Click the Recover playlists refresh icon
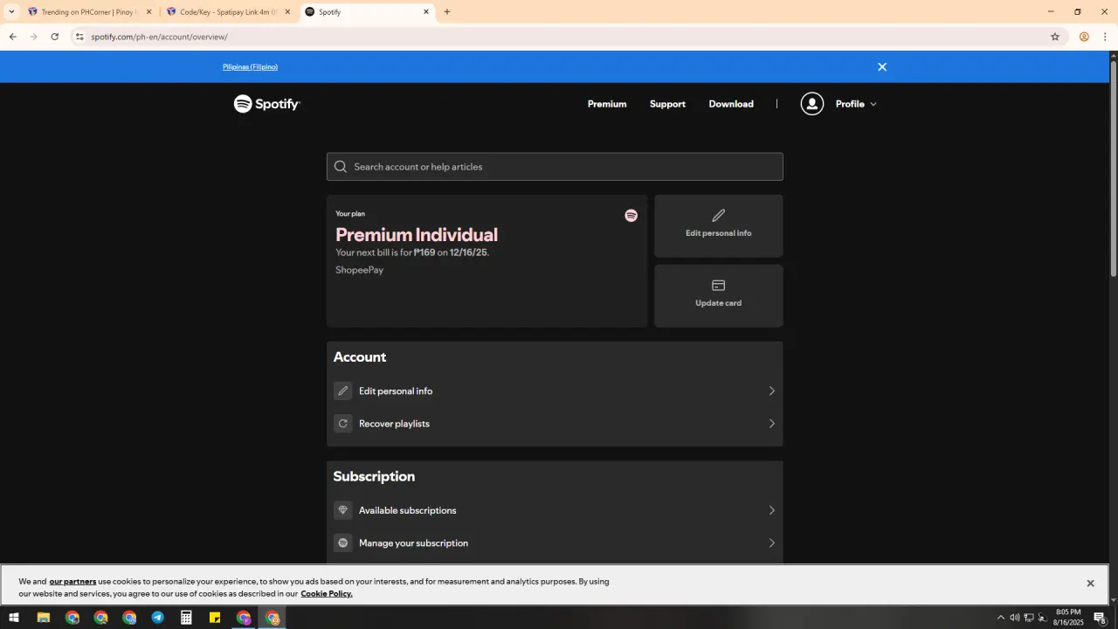Viewport: 1118px width, 629px height. 343,424
